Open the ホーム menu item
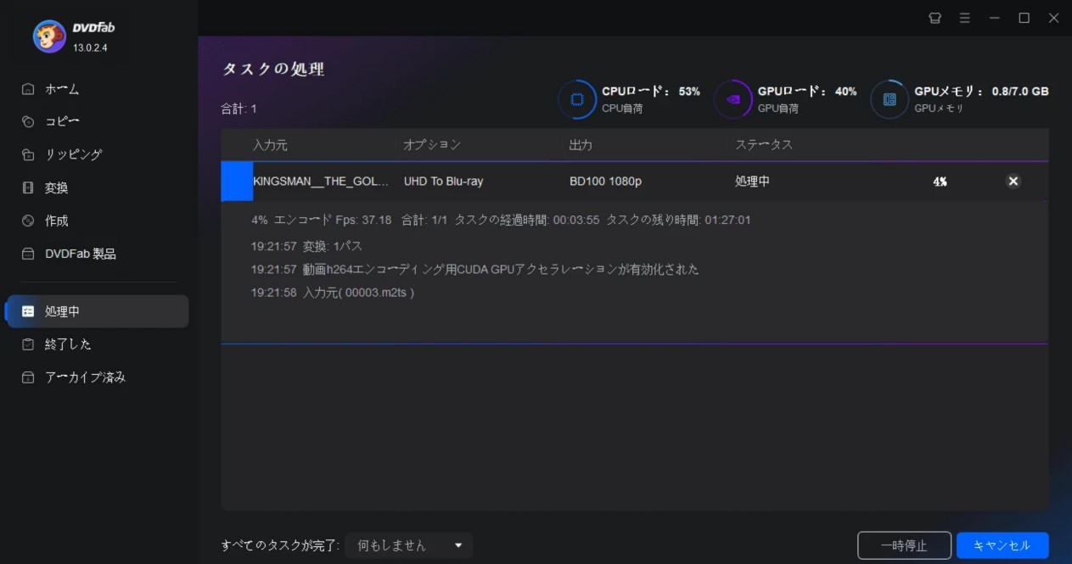Image resolution: width=1072 pixels, height=564 pixels. (x=62, y=89)
